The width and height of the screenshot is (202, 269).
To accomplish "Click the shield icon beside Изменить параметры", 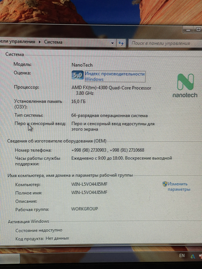I will (165, 184).
